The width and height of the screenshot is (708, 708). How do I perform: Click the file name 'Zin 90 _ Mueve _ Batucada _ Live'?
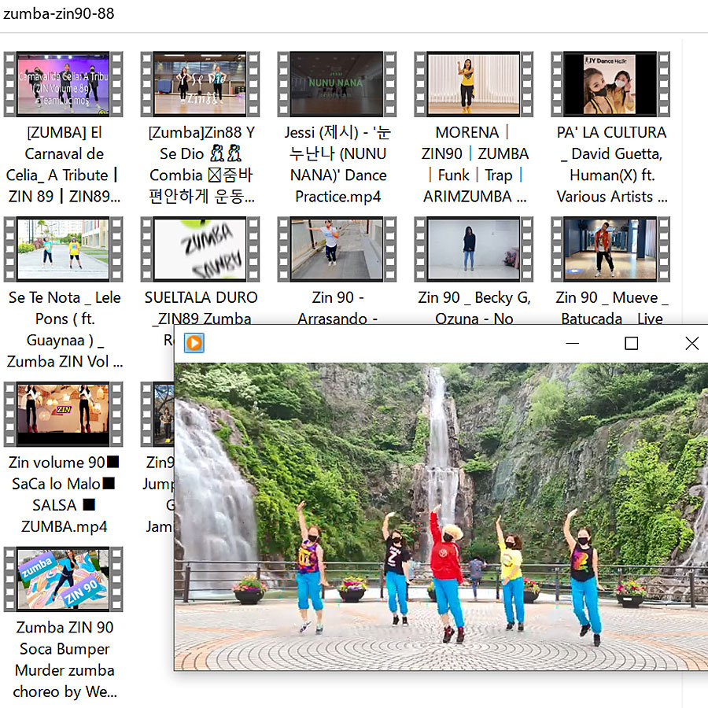coord(612,308)
